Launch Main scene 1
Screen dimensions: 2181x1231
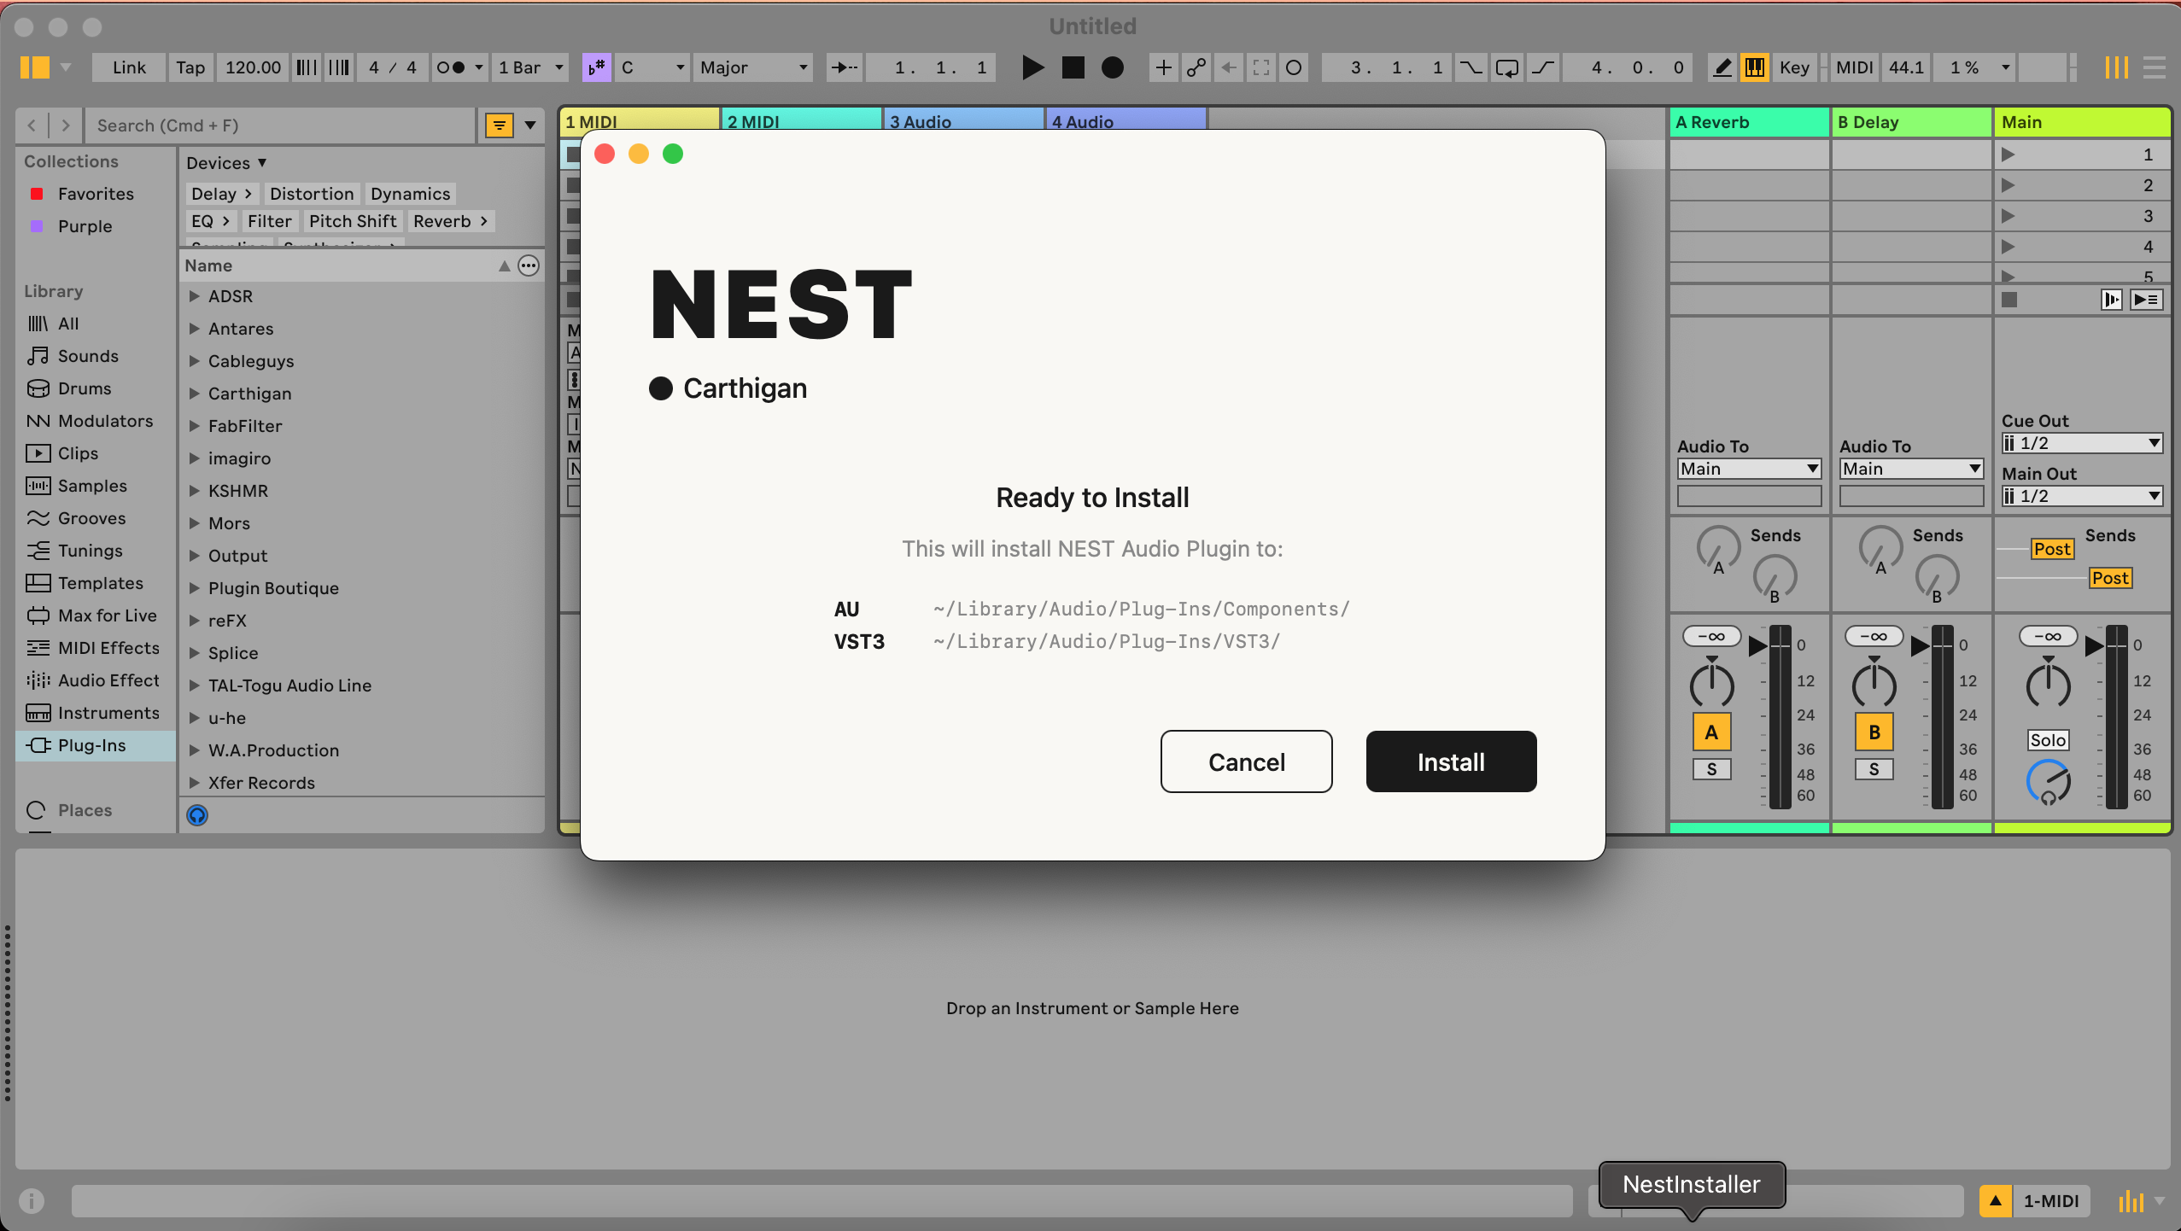[x=2009, y=155]
